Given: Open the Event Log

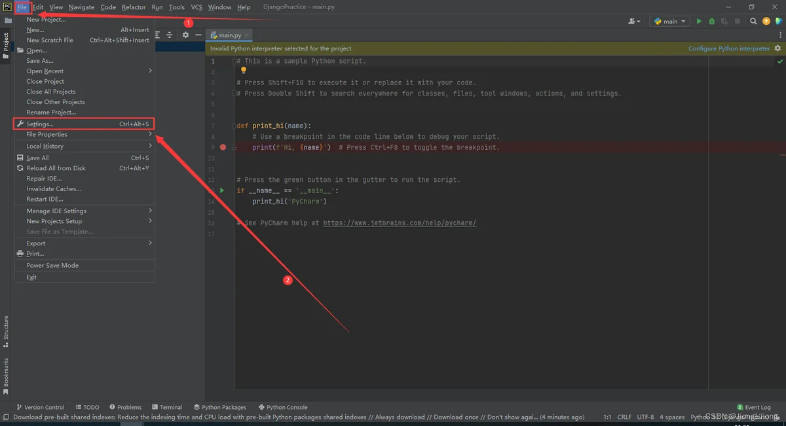Looking at the screenshot, I should click(754, 407).
